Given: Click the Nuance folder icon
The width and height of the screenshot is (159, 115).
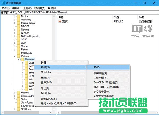Looking at the screenshot, I should point(19,33).
